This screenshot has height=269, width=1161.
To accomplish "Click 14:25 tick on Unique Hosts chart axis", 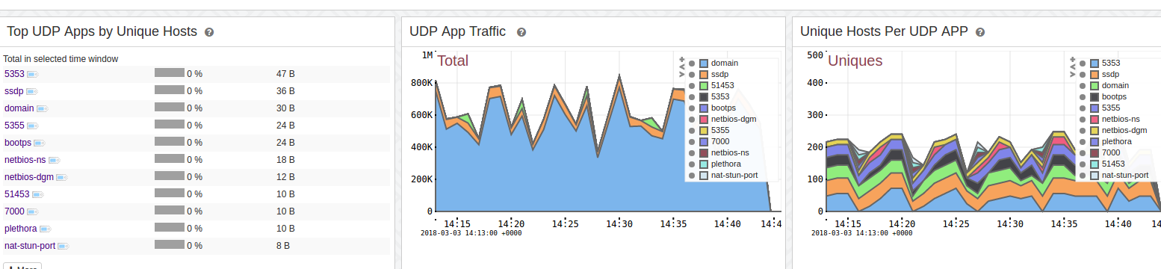I will (956, 223).
